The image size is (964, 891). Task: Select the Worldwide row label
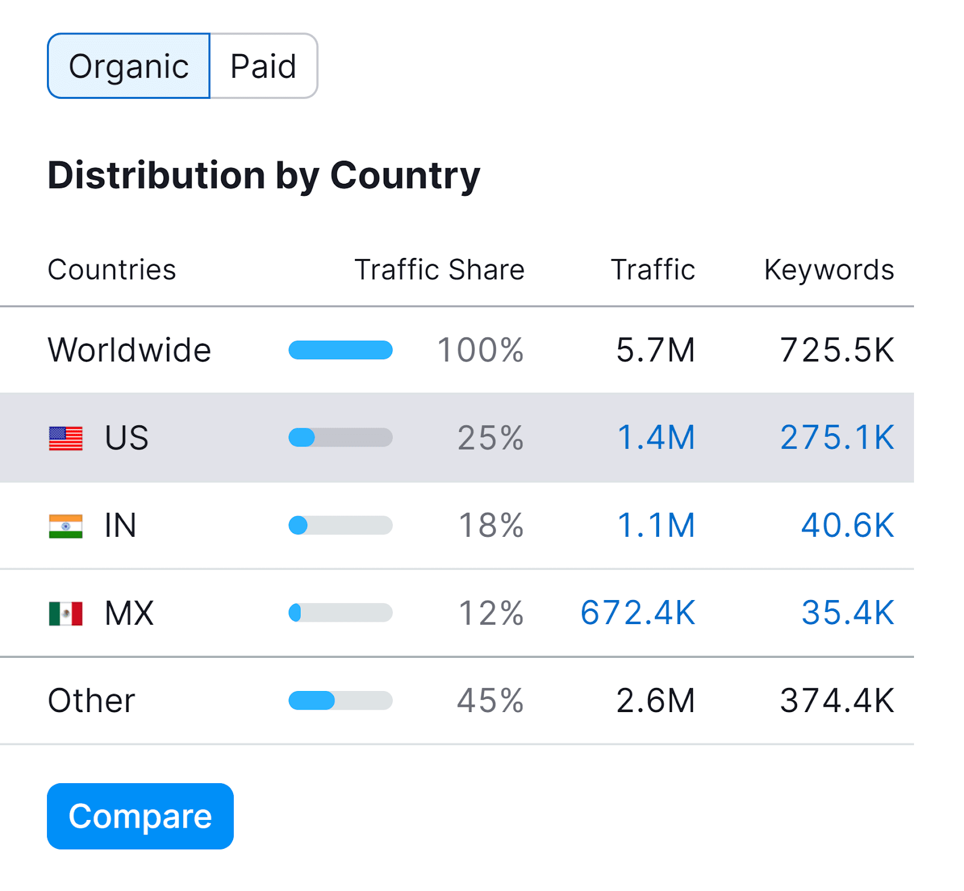coord(129,349)
